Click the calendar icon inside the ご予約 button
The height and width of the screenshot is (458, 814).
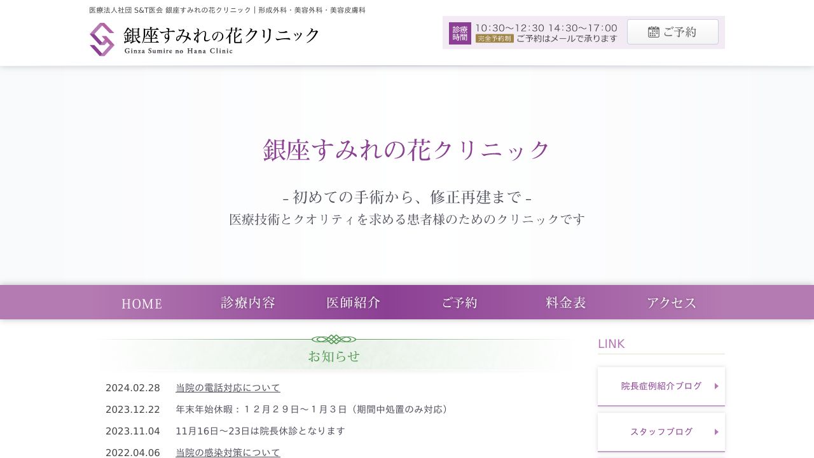(x=654, y=32)
